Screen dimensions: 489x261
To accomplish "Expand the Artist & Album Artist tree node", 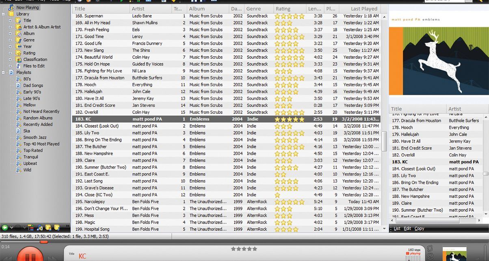I will pyautogui.click(x=11, y=27).
